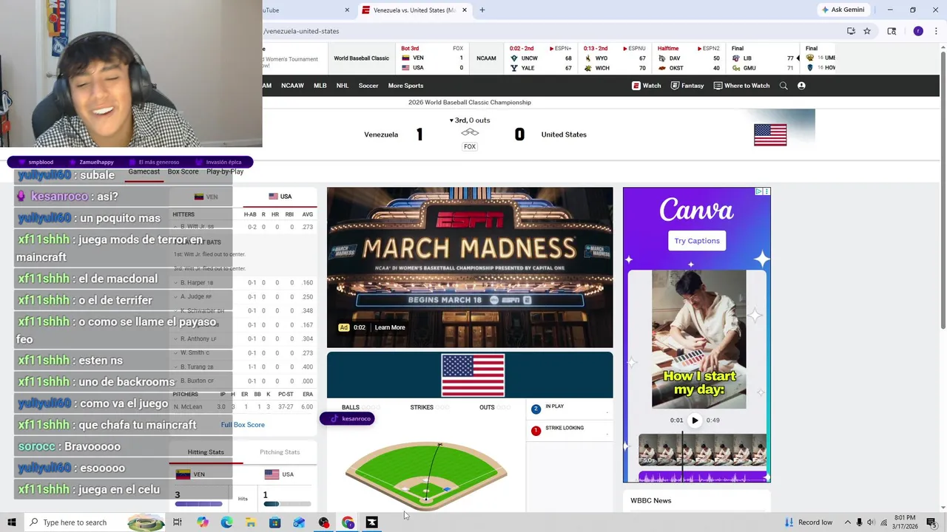Open Where to Watch in ESPN nav
Image resolution: width=947 pixels, height=532 pixels.
(741, 86)
